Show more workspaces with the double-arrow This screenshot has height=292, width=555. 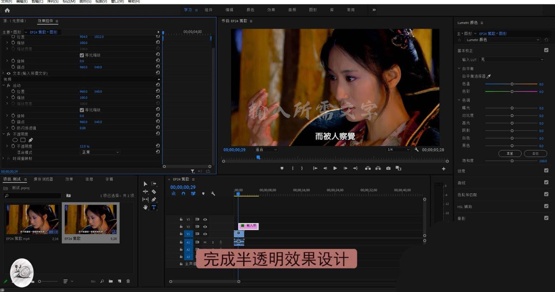pyautogui.click(x=374, y=10)
